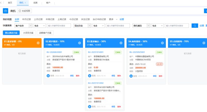Click the S5.合同谈判 stage arrow icon
The width and height of the screenshot is (207, 112).
point(204,43)
